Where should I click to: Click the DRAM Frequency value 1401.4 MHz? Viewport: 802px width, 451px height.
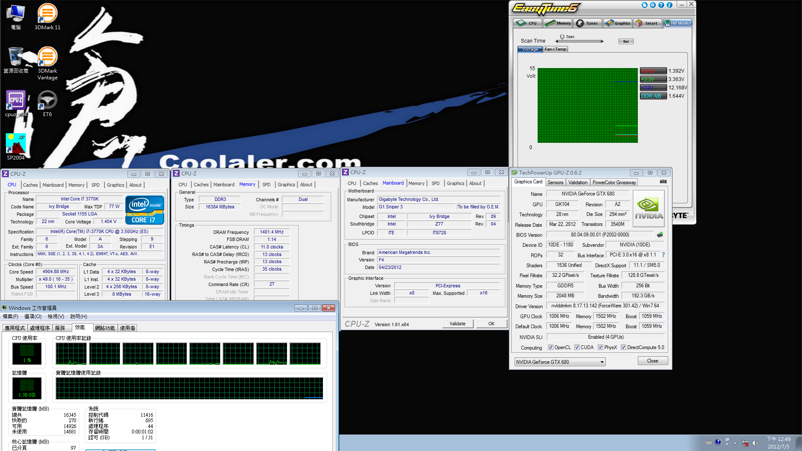tap(272, 232)
